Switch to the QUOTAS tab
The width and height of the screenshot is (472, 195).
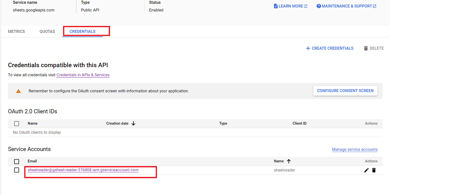[x=47, y=32]
